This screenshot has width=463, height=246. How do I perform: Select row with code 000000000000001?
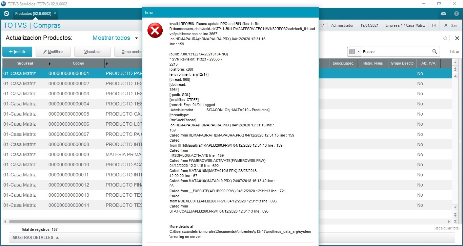(x=227, y=73)
